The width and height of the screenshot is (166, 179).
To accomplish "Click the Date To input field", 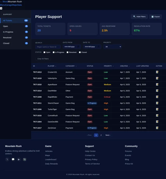I will click(x=92, y=47).
